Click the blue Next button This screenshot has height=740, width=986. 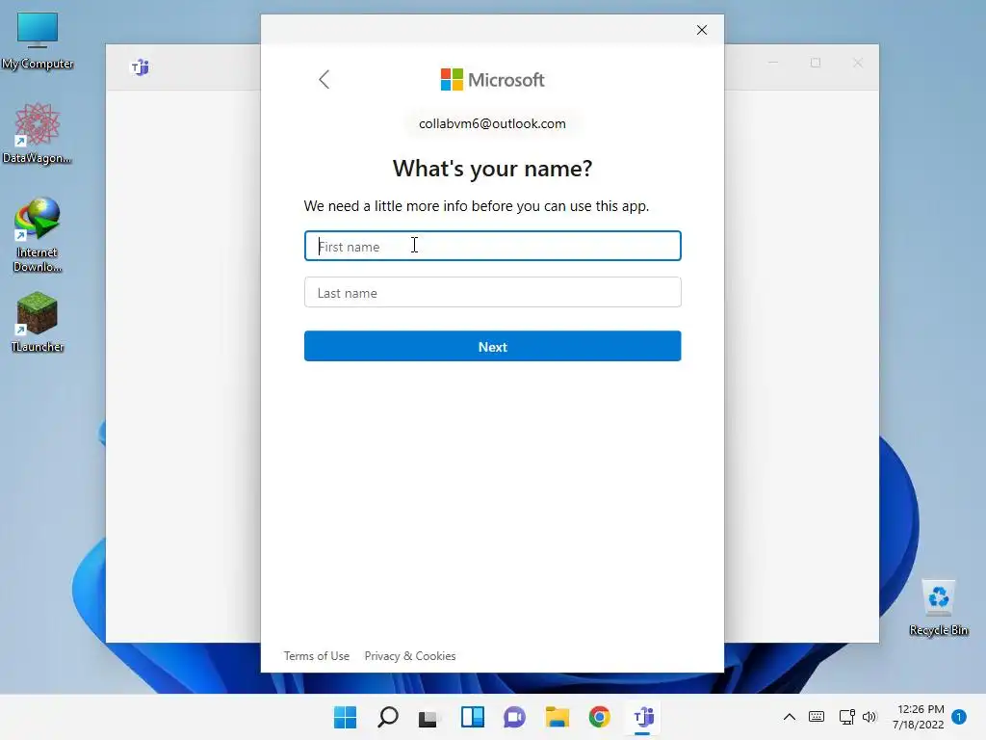pyautogui.click(x=492, y=346)
